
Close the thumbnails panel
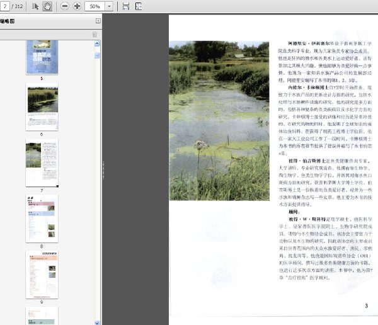(98, 21)
